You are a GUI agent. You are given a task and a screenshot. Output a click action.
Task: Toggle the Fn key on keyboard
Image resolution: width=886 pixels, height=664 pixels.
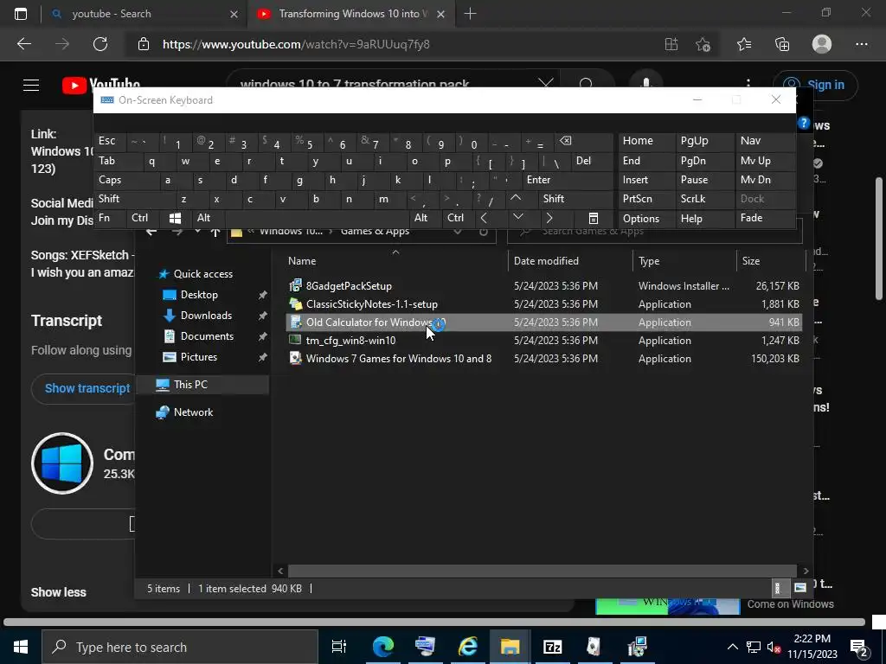[111, 219]
